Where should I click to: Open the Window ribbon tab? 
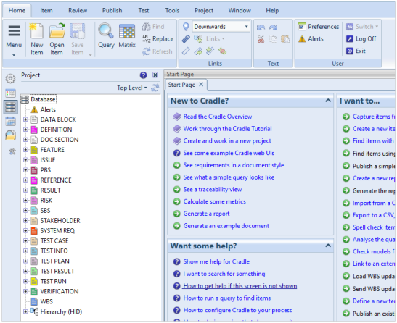(240, 11)
